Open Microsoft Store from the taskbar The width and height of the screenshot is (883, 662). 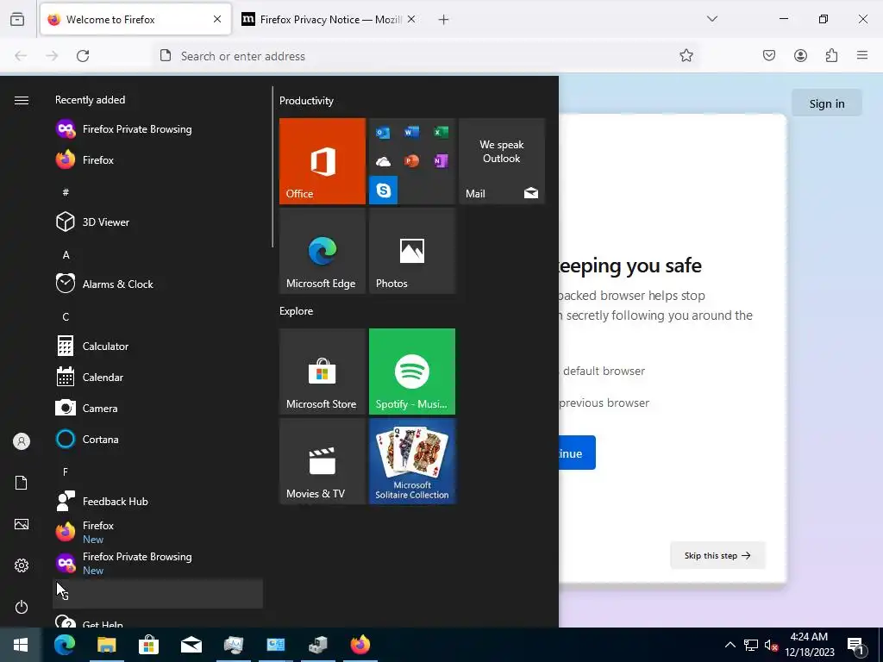pyautogui.click(x=148, y=645)
